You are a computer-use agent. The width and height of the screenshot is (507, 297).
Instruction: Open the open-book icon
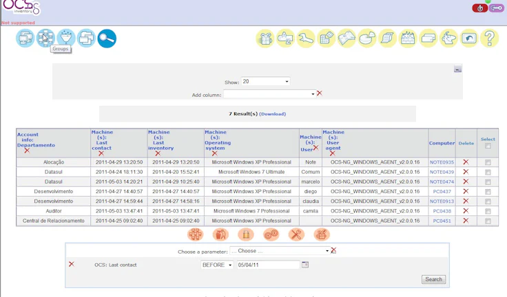click(346, 38)
